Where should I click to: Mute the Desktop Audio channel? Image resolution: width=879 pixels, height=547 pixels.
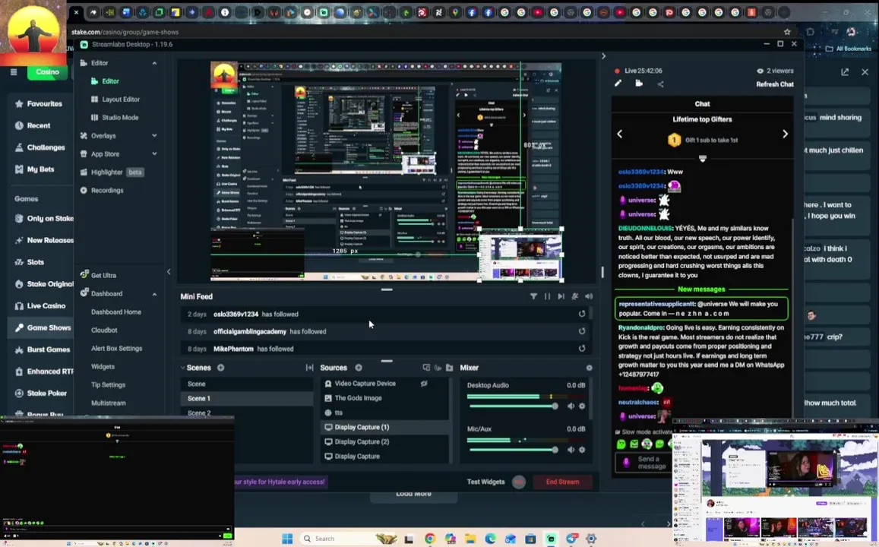571,406
